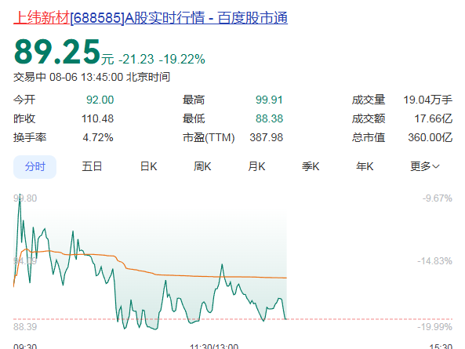
Task: Click the 最低 value 88.38
Action: pyautogui.click(x=269, y=118)
